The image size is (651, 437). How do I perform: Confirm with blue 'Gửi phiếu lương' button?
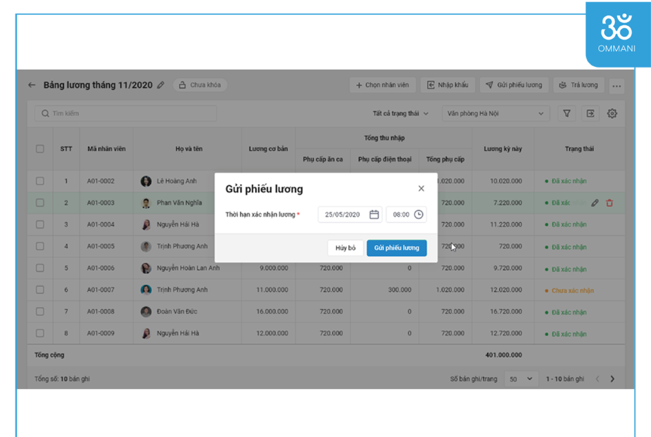397,248
